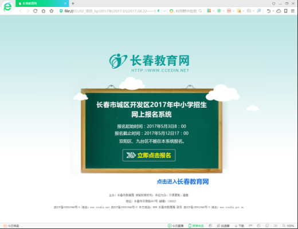Expand dropdown next to green shield extension
Screen dimensions: 298x229
[x=223, y=11]
